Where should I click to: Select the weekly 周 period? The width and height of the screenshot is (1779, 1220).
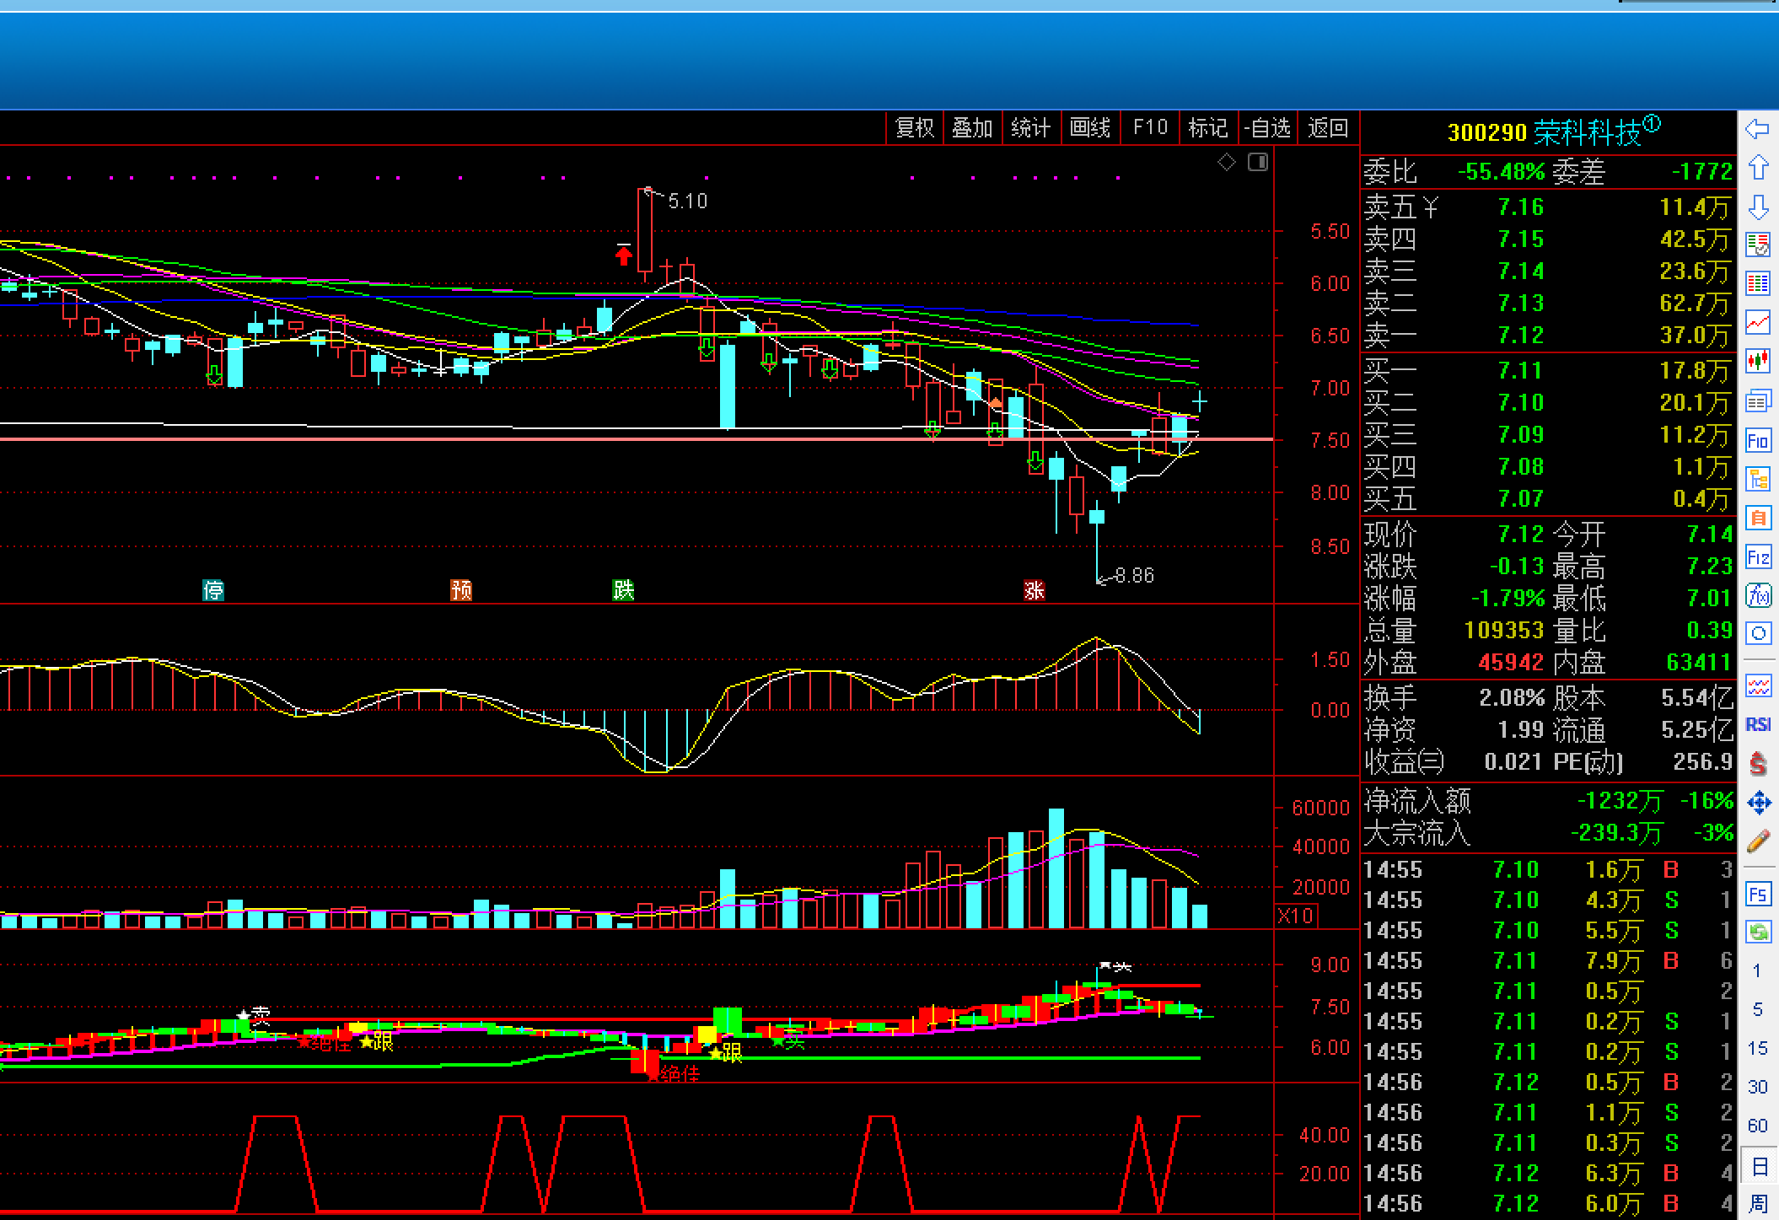tap(1758, 1203)
